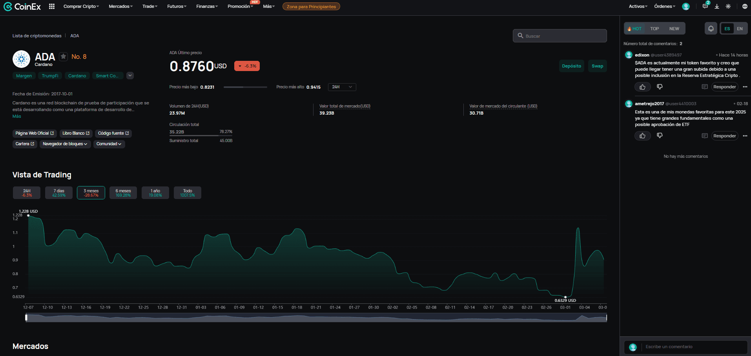Select the 3 meses chart range
751x356 pixels.
(x=91, y=193)
